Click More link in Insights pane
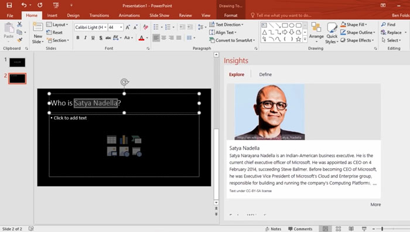 [375, 204]
